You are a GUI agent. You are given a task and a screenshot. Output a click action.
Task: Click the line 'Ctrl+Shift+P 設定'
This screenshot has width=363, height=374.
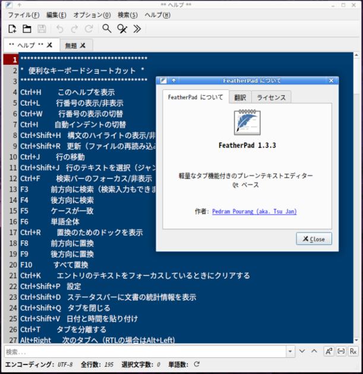[x=50, y=286]
